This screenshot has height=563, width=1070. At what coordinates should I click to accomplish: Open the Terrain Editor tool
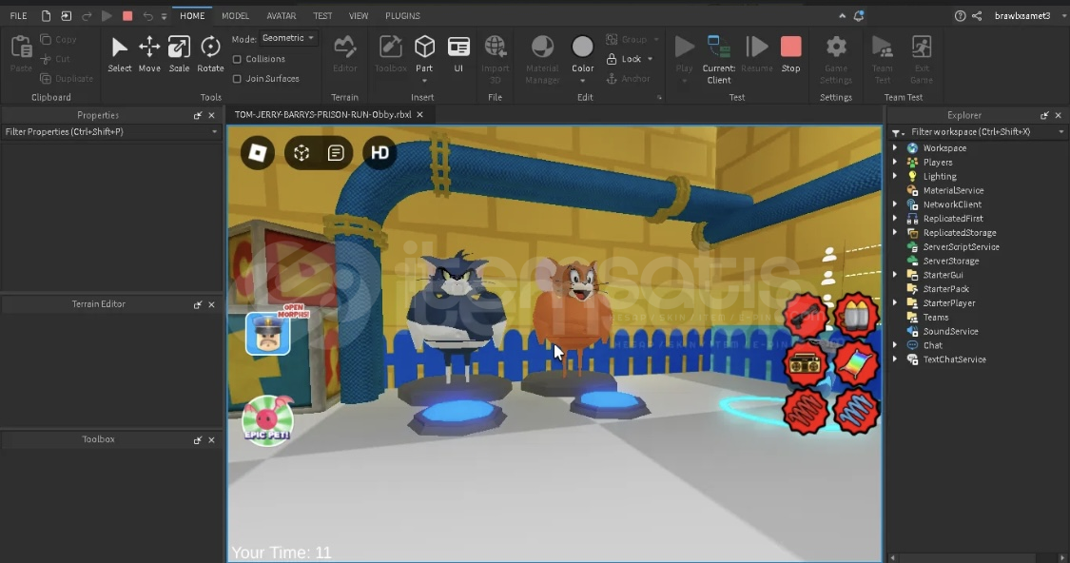(x=344, y=54)
